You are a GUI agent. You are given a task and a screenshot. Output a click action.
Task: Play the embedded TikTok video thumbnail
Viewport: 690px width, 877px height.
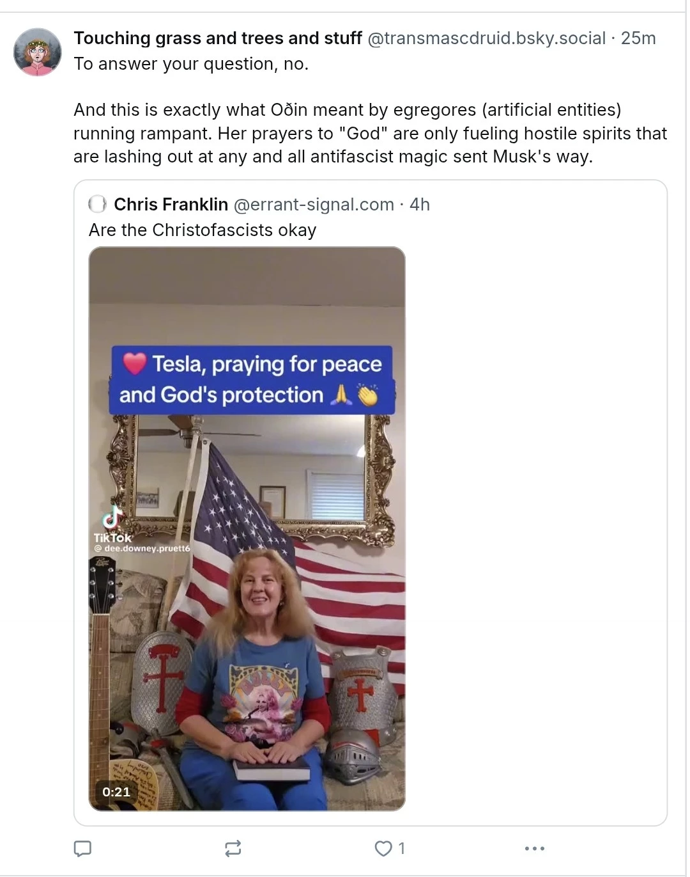247,528
